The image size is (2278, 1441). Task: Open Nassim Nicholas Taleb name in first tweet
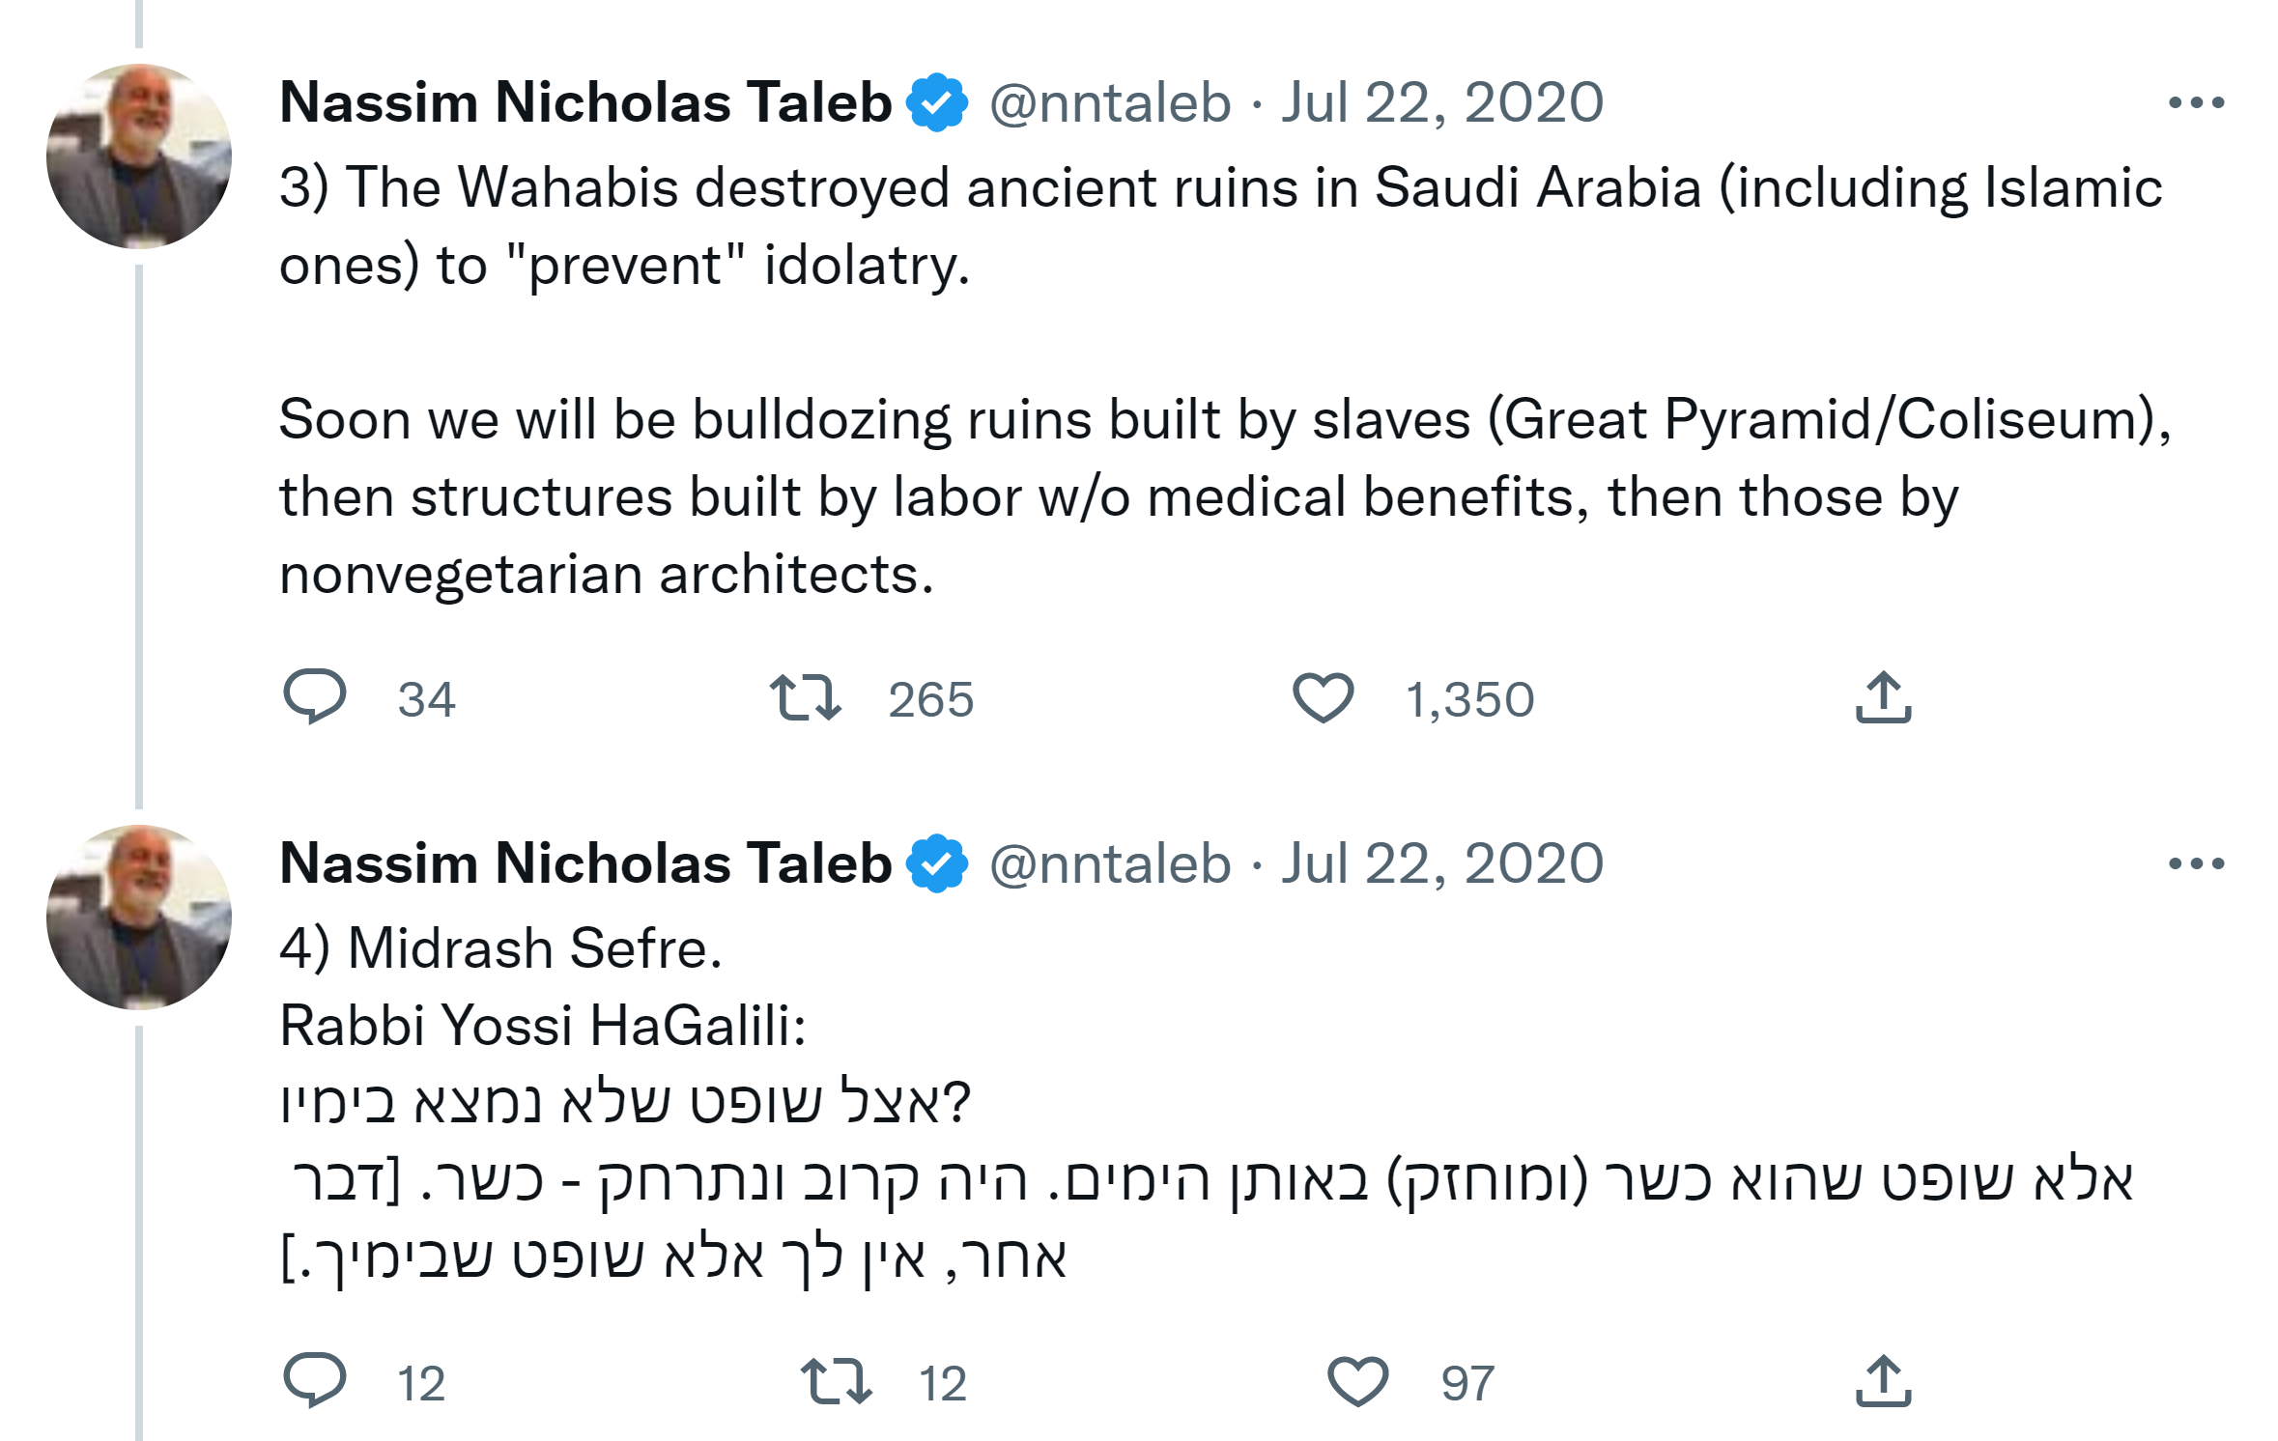pyautogui.click(x=585, y=102)
